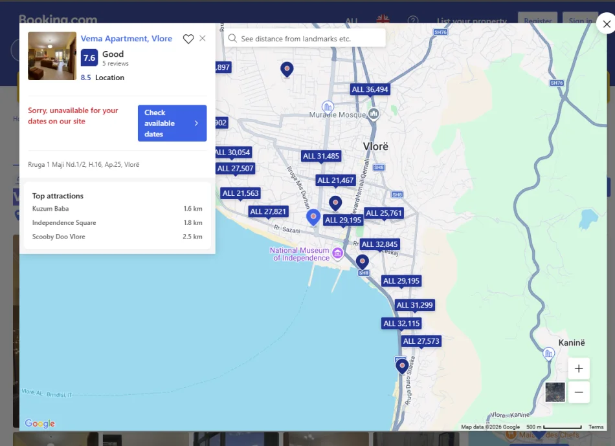Viewport: 615px width, 446px height.
Task: Select the ALL 36,494 price marker
Action: pyautogui.click(x=370, y=89)
